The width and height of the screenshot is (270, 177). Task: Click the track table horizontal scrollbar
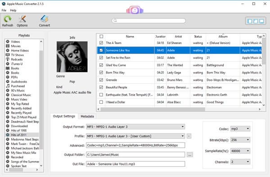(153, 109)
